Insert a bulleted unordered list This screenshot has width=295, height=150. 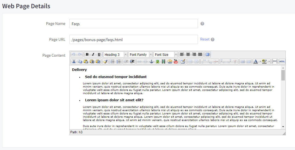click(112, 62)
